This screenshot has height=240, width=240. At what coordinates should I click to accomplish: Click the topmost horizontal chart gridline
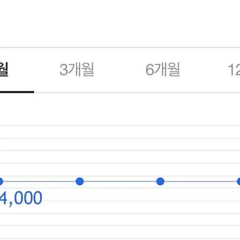point(120,126)
